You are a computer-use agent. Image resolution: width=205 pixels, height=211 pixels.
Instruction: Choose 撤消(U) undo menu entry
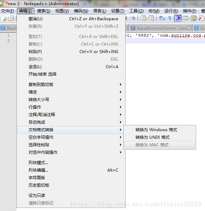click(x=71, y=19)
